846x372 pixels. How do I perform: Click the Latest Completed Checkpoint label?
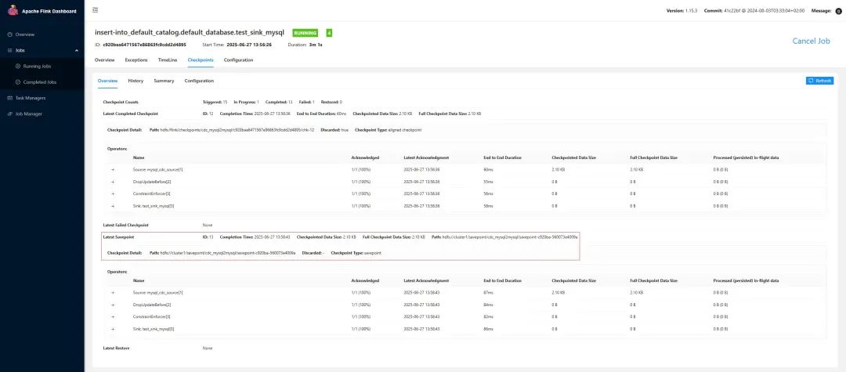[x=131, y=114]
